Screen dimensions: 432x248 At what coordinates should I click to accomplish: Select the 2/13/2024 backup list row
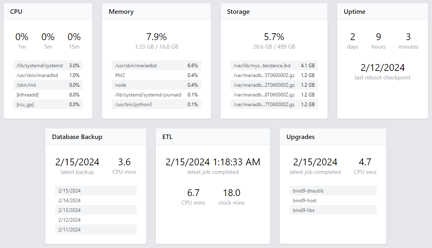[x=96, y=210]
